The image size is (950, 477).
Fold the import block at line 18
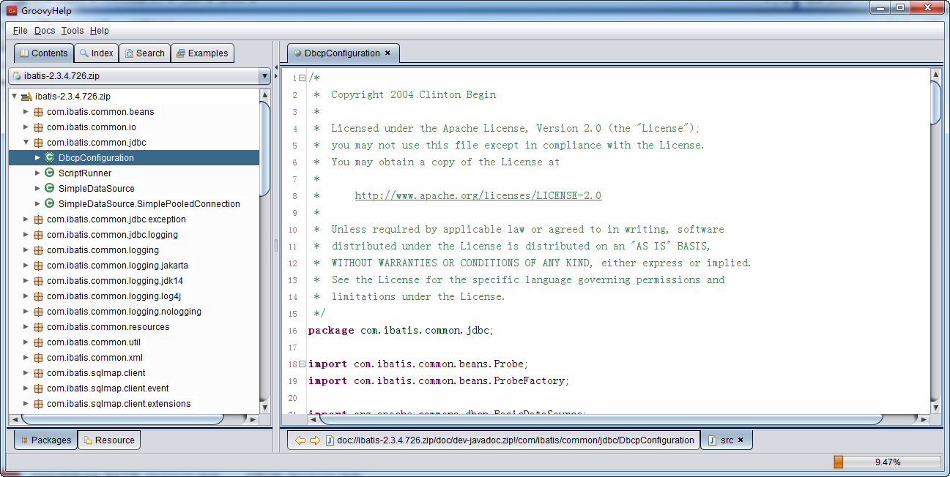click(x=302, y=364)
